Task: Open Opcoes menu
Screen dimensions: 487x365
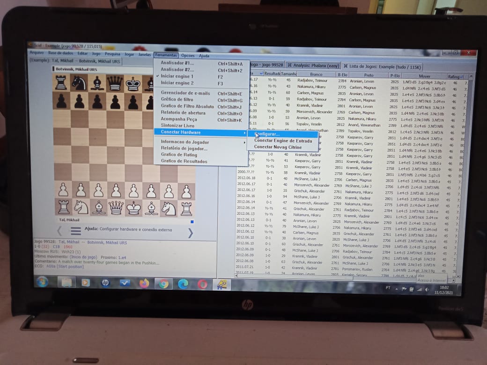Action: coord(188,56)
